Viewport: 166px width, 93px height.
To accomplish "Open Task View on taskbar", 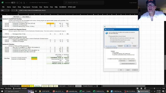I will (36, 91).
